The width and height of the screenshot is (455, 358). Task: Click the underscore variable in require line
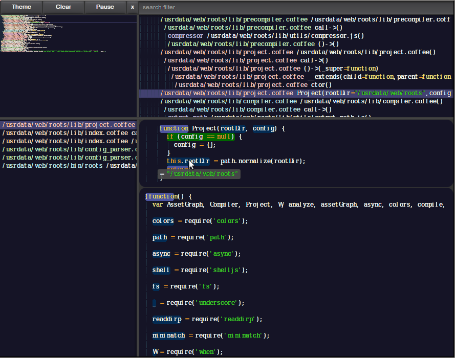(x=154, y=303)
